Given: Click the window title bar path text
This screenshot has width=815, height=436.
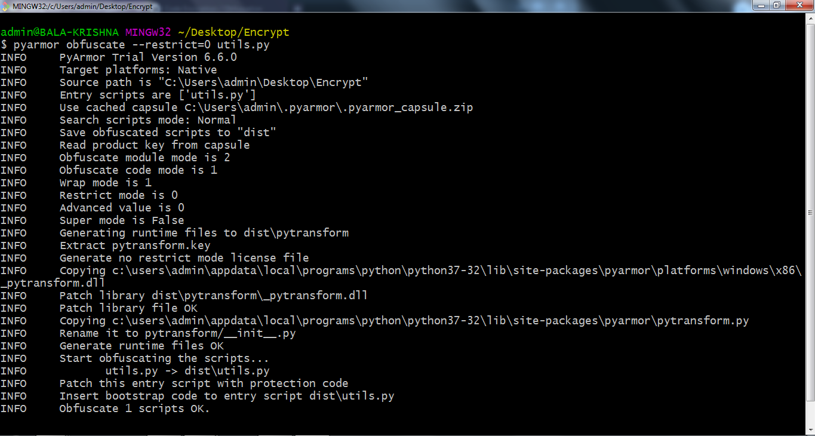Looking at the screenshot, I should 82,7.
